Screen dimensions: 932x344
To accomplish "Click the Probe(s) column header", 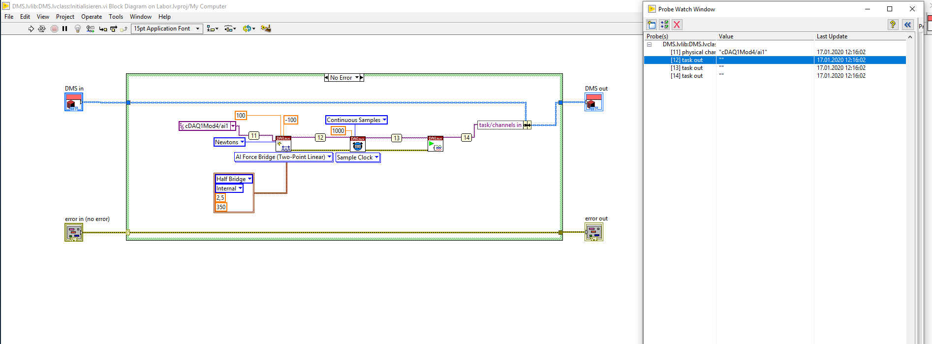I will (680, 36).
